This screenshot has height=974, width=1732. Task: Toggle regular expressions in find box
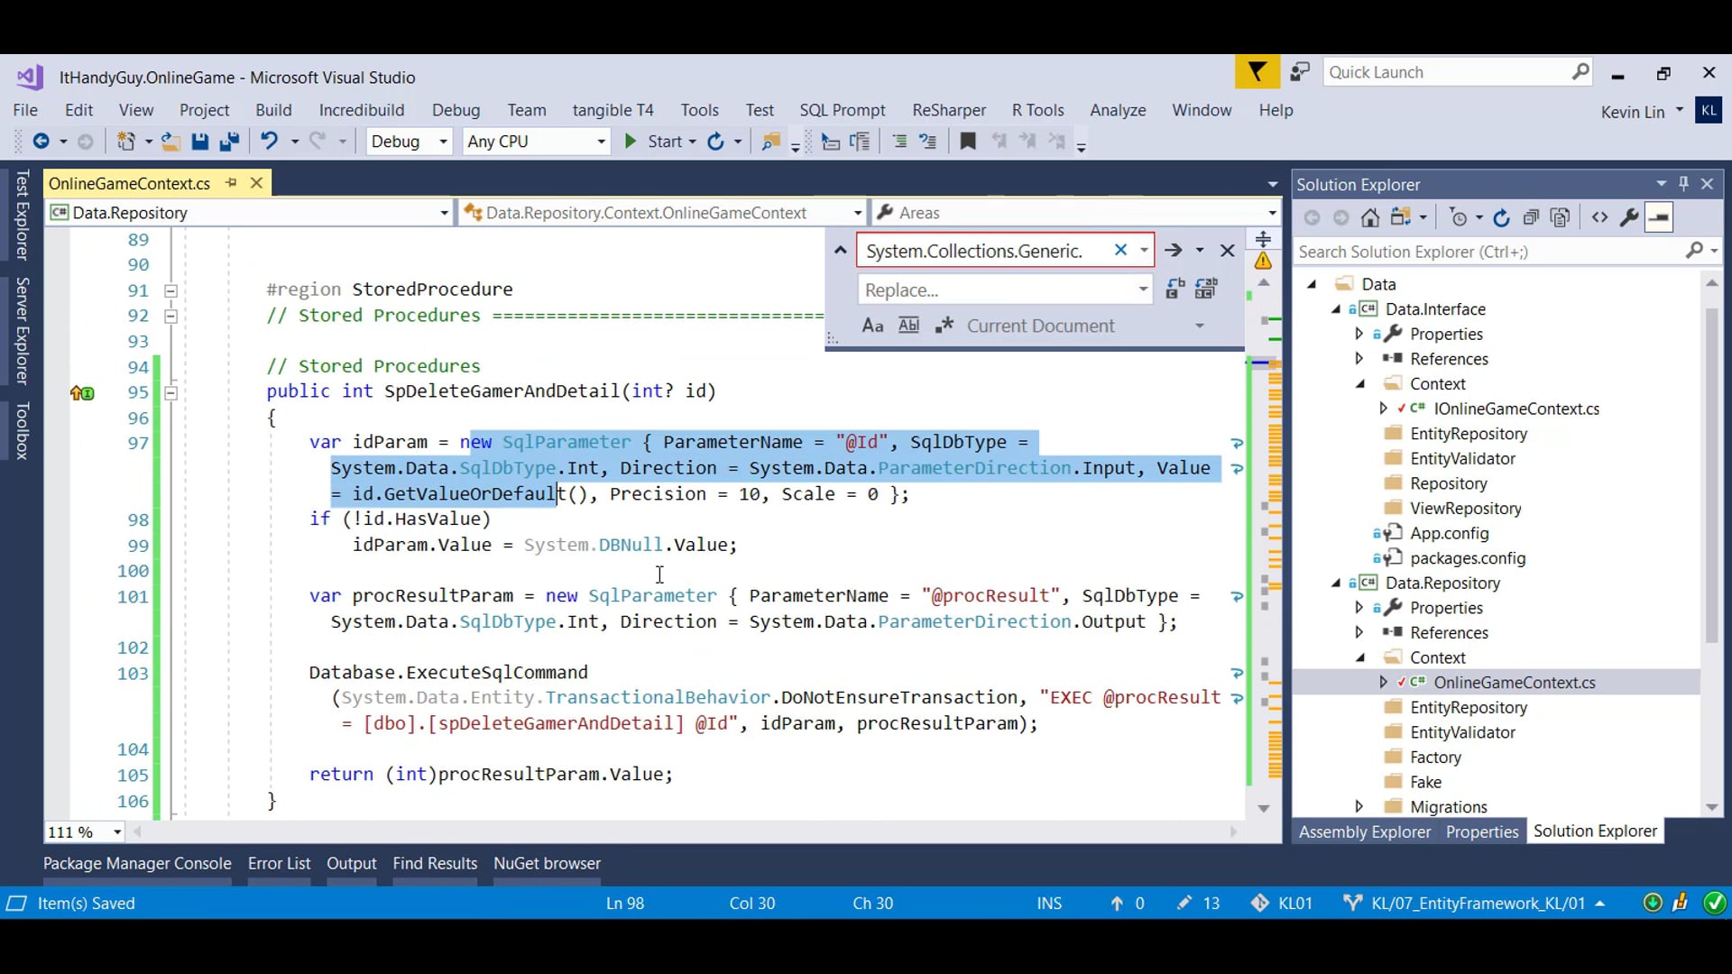(944, 326)
